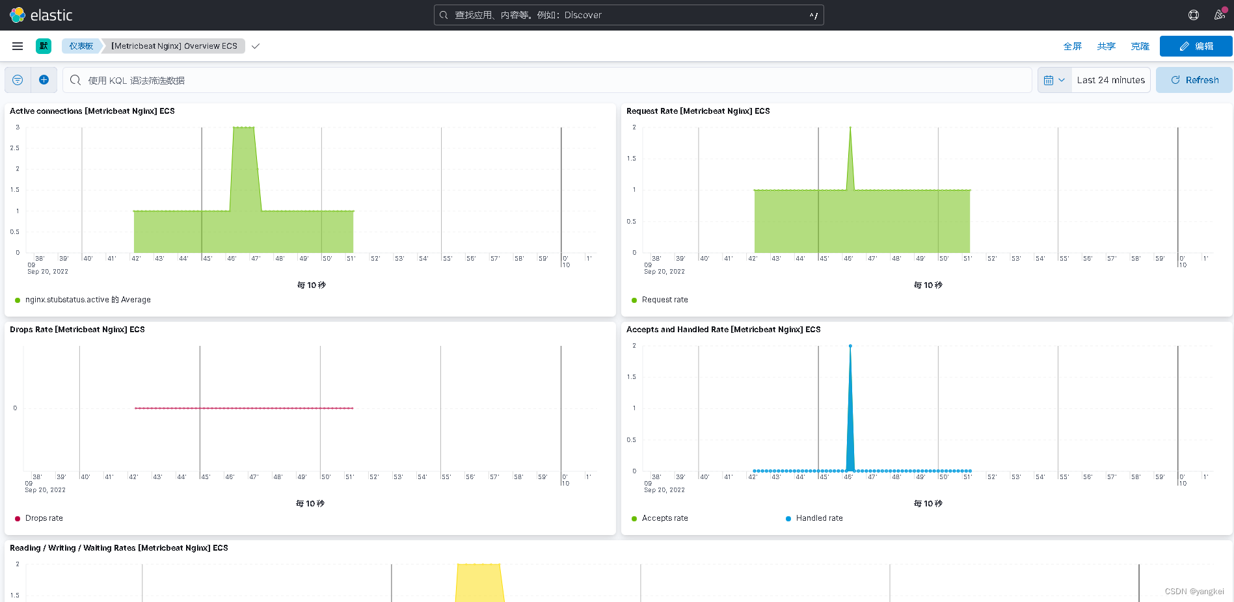
Task: Click the yellow area in Reading/Writing chart
Action: pos(480,583)
